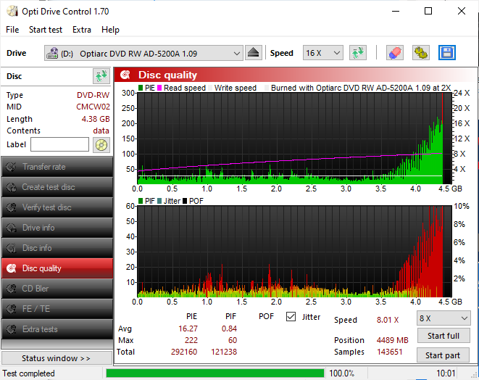Click the eraser icon to erase disc
The image size is (479, 380).
point(395,53)
